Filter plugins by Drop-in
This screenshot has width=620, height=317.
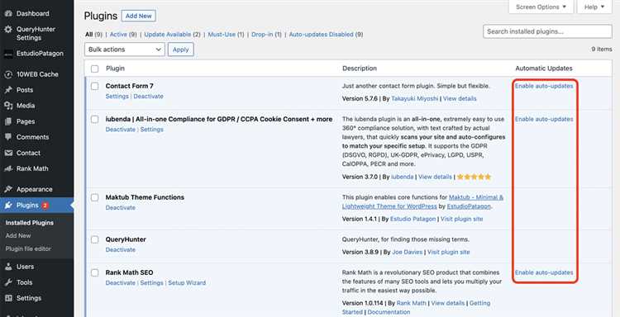tap(262, 35)
